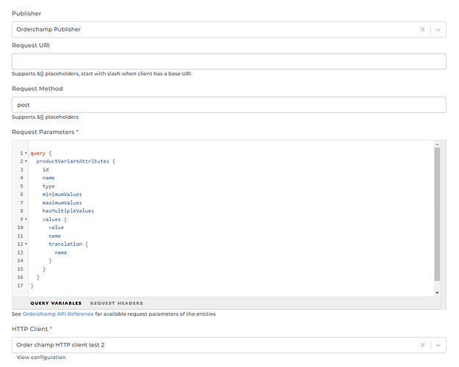Open the Query Variables tab

(x=56, y=303)
